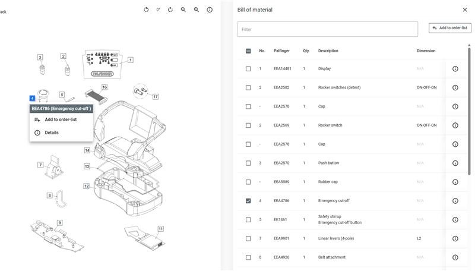The height and width of the screenshot is (271, 475).
Task: Zoom out of the parts diagram
Action: pyautogui.click(x=183, y=10)
